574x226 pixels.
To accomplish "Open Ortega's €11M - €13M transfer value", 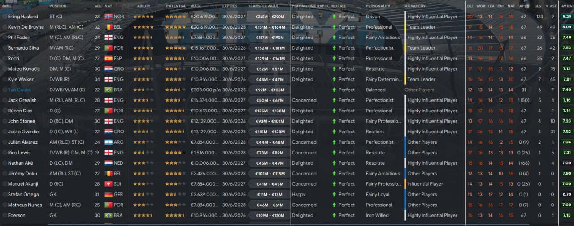I will 270,194.
